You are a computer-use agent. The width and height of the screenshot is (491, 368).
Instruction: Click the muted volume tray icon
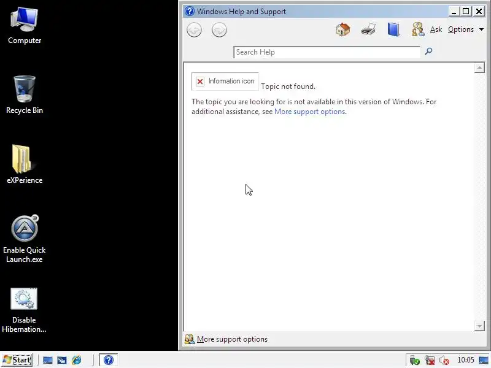[x=444, y=360]
